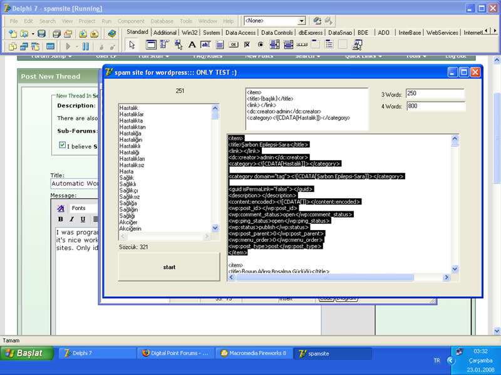Click the 3 Words input field
Screen dimensions: 501x375
tap(434, 93)
